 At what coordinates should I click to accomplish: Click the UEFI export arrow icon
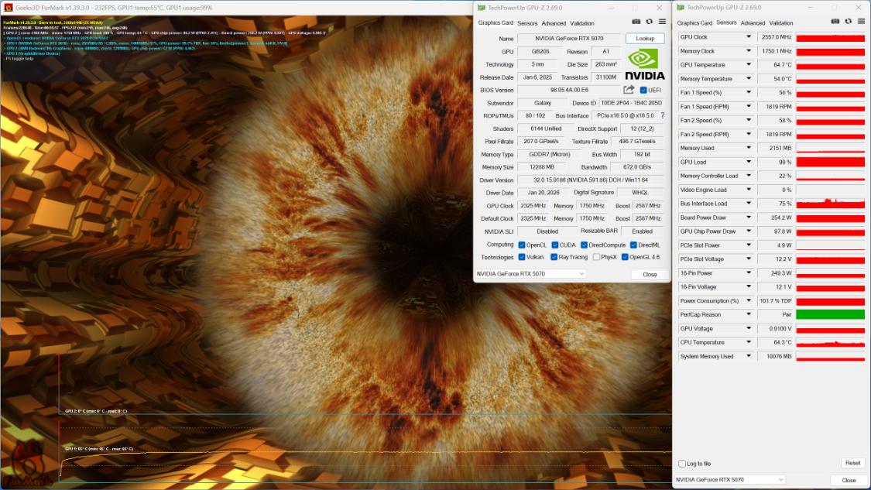pos(630,90)
